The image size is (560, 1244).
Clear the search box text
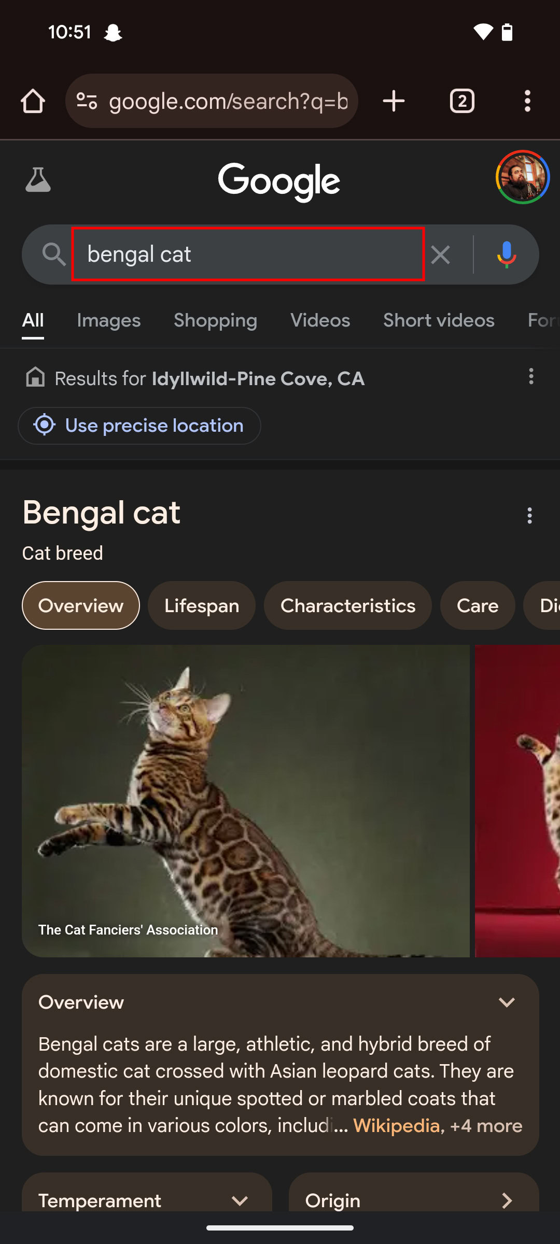[441, 255]
